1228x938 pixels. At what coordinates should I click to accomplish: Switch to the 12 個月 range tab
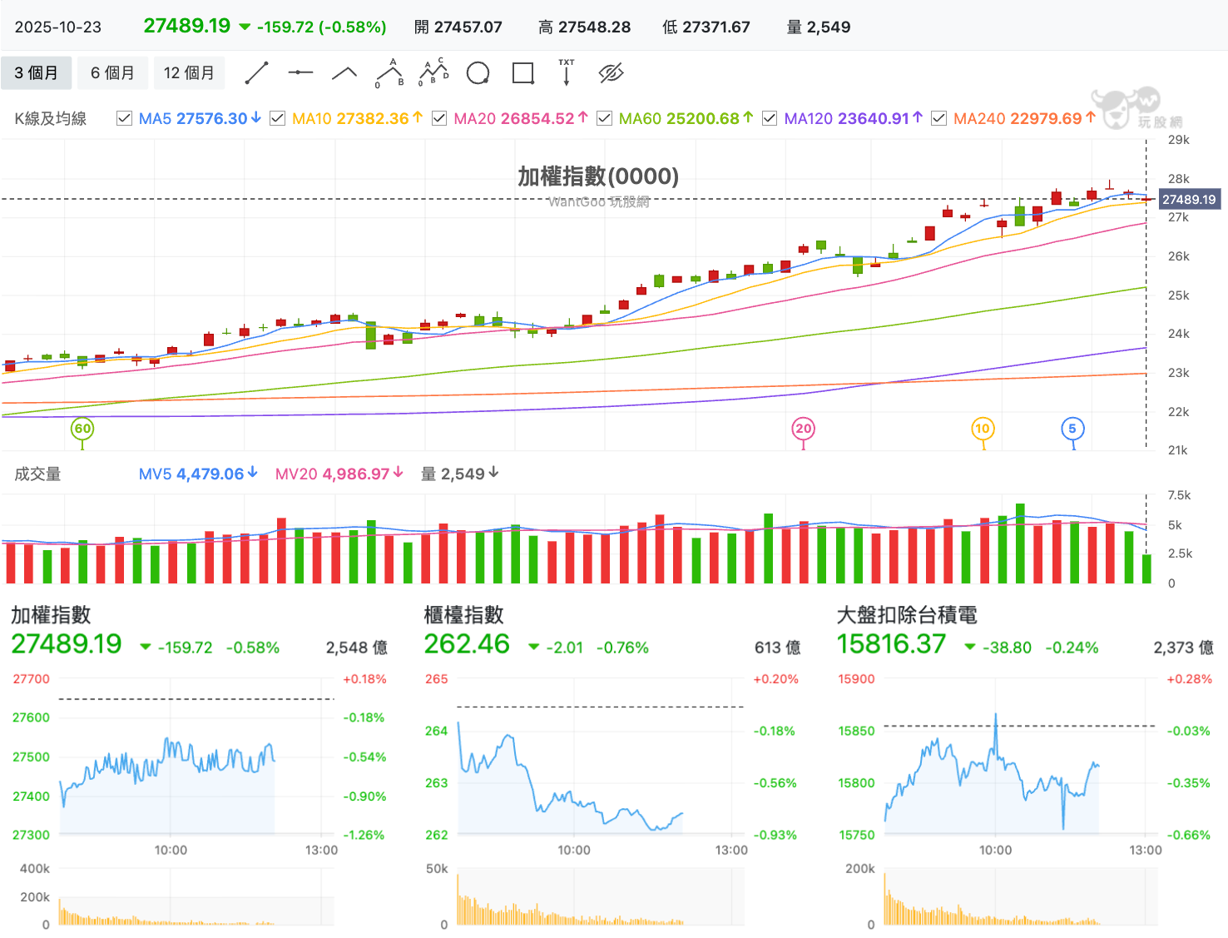(189, 73)
